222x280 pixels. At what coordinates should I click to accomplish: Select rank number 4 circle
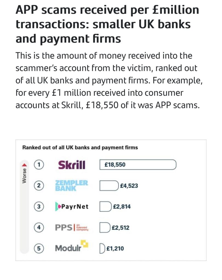39,227
